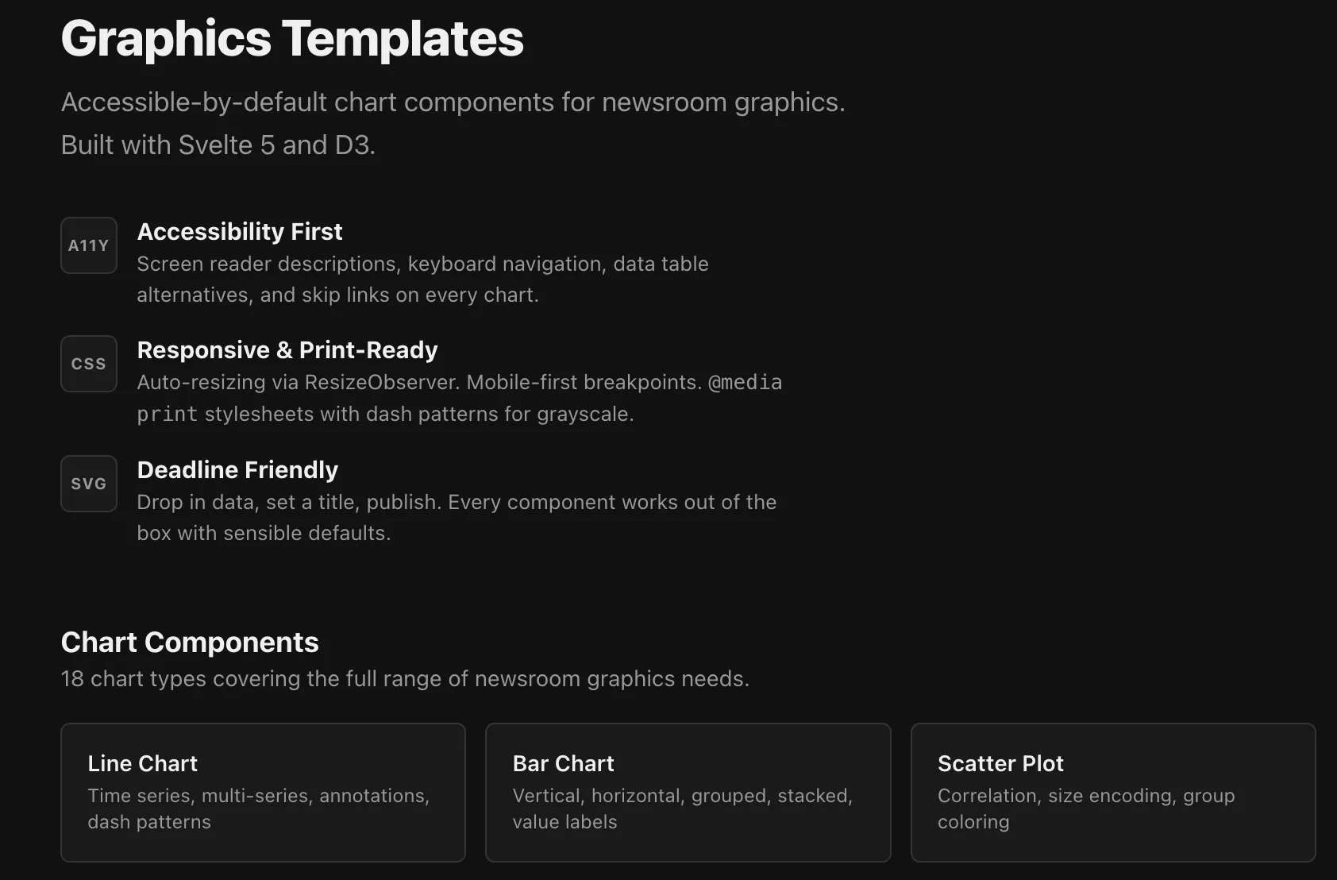Open the Scatter Plot component card
The height and width of the screenshot is (880, 1337).
1112,792
